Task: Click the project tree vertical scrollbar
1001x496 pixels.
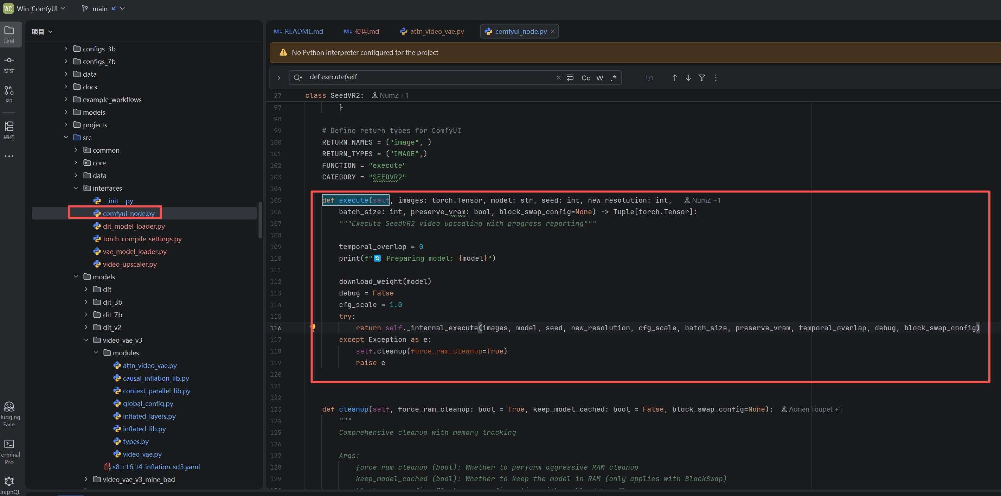Action: tap(260, 220)
